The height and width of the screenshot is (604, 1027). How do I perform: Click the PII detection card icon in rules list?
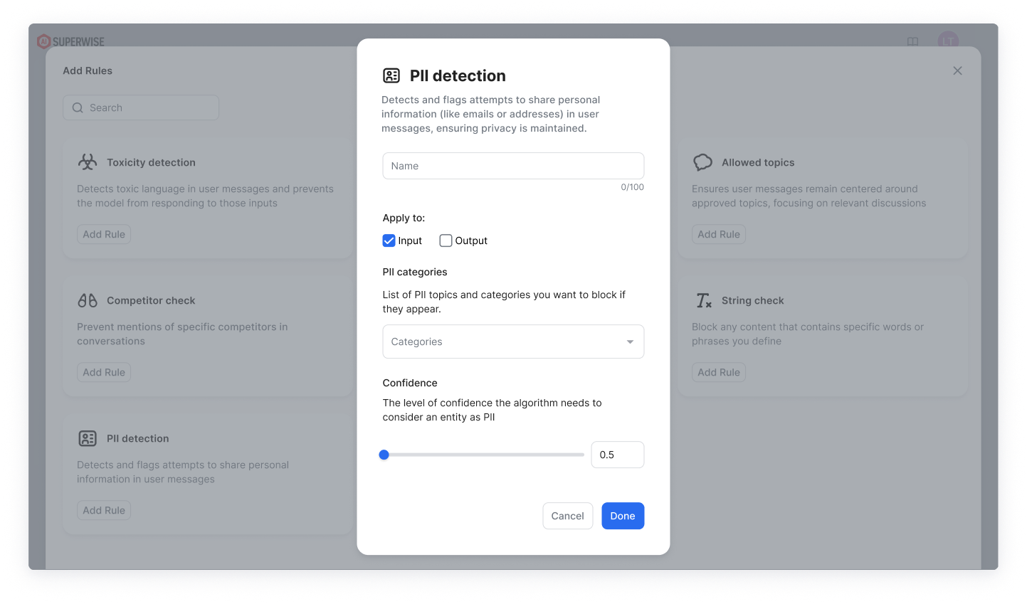pyautogui.click(x=88, y=438)
